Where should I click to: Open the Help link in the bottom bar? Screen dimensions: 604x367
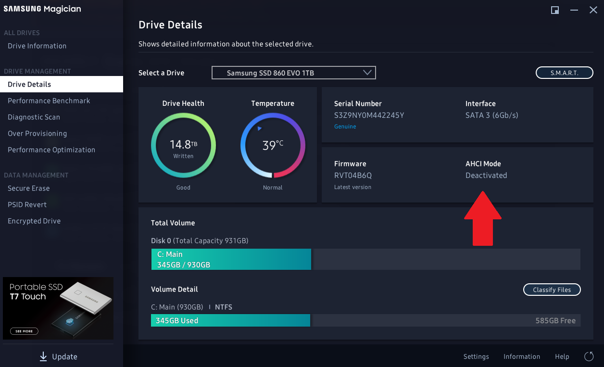pos(562,356)
